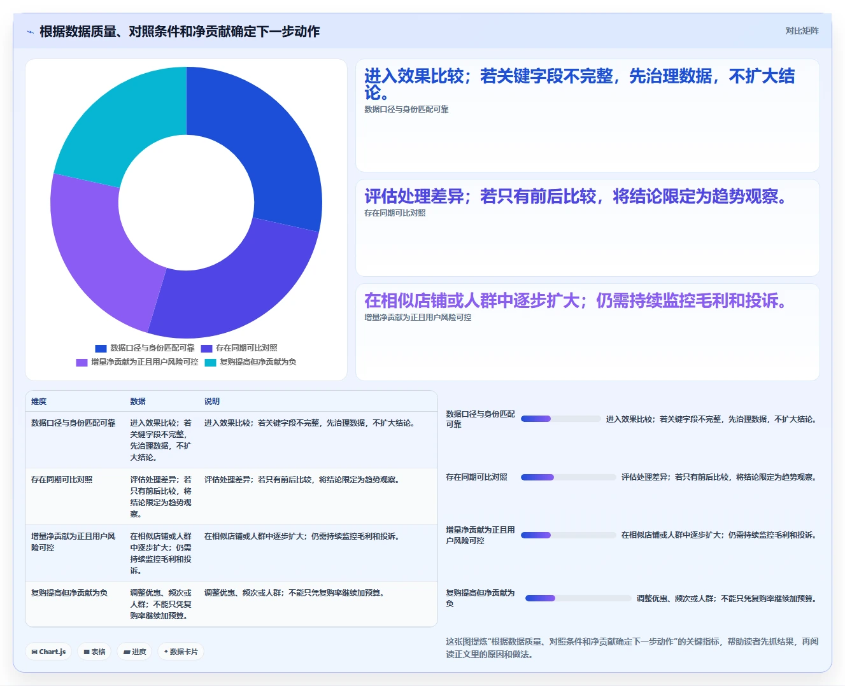Click the 数据 cell in the 存在同期可比对照 row

tap(161, 497)
